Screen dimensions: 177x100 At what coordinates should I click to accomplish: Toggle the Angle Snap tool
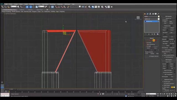point(59,7)
